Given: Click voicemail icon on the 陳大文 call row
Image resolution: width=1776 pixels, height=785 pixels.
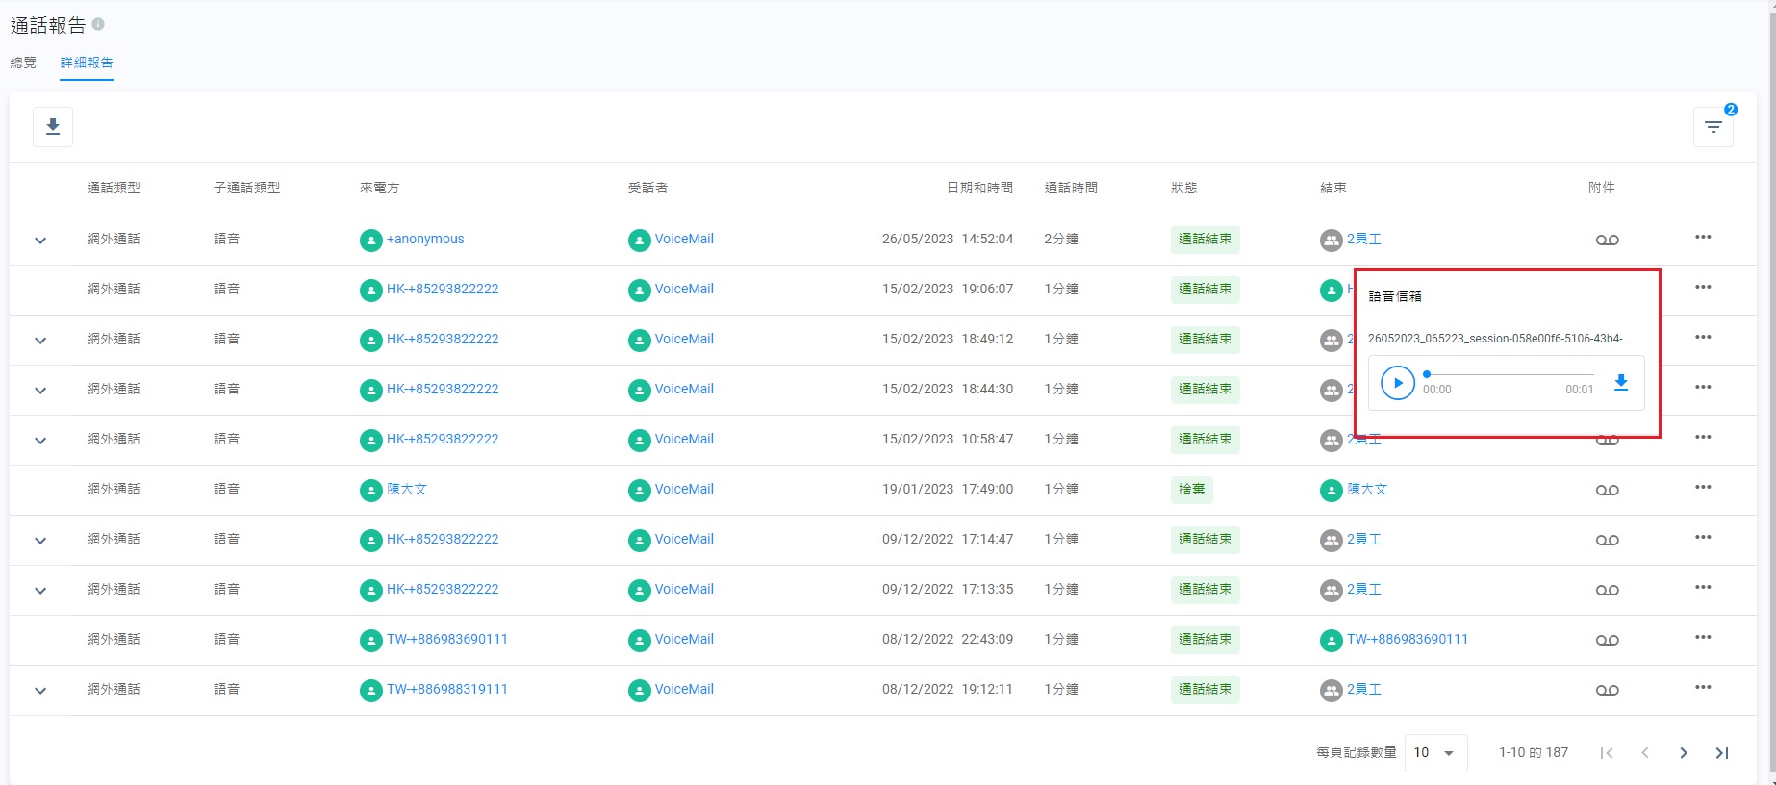Looking at the screenshot, I should point(1607,490).
